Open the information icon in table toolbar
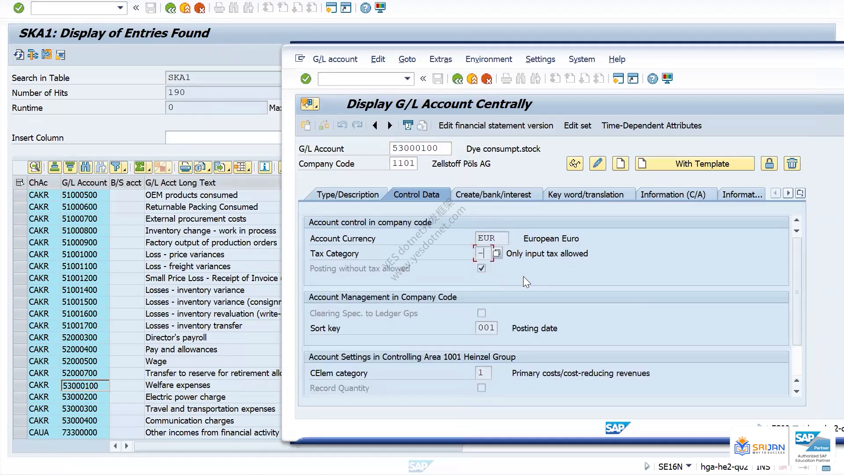This screenshot has width=844, height=475. point(265,167)
